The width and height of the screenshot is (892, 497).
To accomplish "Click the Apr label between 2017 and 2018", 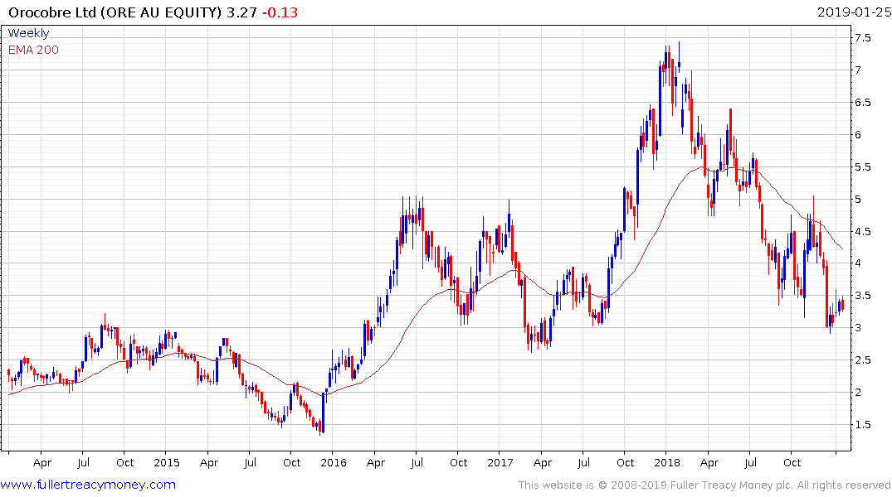I will point(542,463).
